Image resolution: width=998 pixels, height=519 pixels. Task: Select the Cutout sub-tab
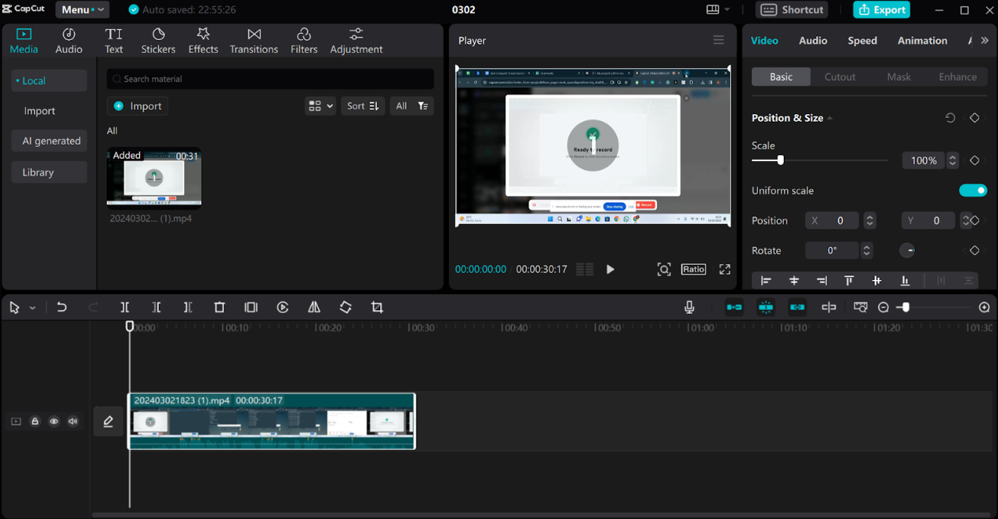tap(840, 77)
